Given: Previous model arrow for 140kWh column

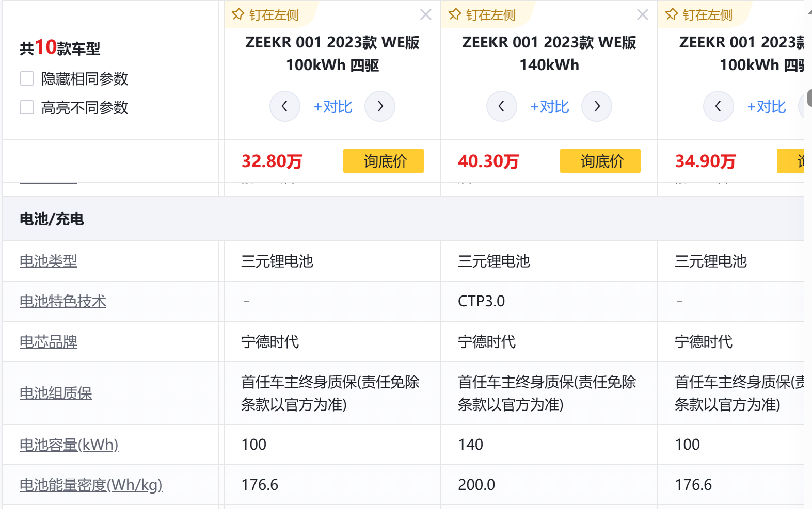Looking at the screenshot, I should click(501, 106).
